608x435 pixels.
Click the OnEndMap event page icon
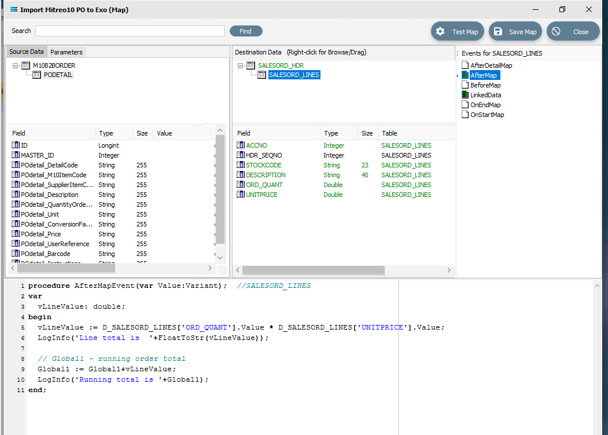pyautogui.click(x=465, y=104)
